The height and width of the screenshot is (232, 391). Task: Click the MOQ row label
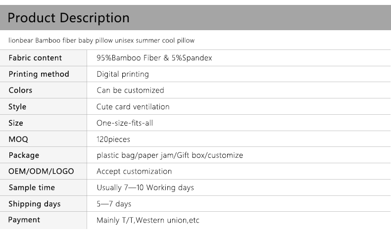18,139
